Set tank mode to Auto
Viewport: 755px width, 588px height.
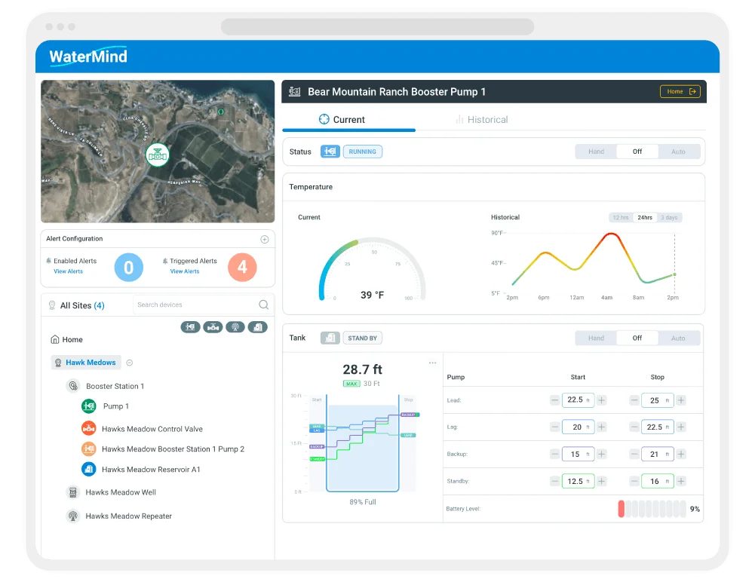click(678, 338)
